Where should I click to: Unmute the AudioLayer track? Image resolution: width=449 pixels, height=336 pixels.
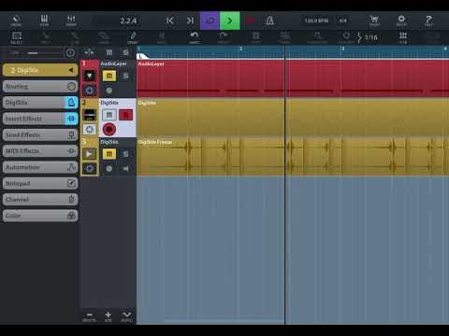pyautogui.click(x=109, y=76)
